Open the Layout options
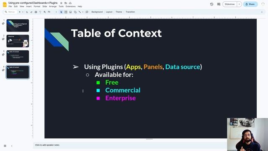The height and width of the screenshot is (151, 268). pyautogui.click(x=109, y=12)
